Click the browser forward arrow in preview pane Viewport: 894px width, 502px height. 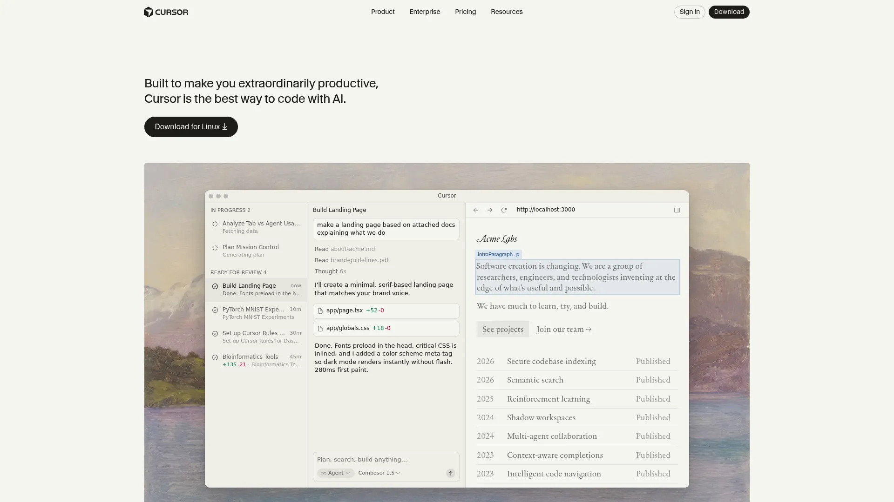(x=490, y=210)
